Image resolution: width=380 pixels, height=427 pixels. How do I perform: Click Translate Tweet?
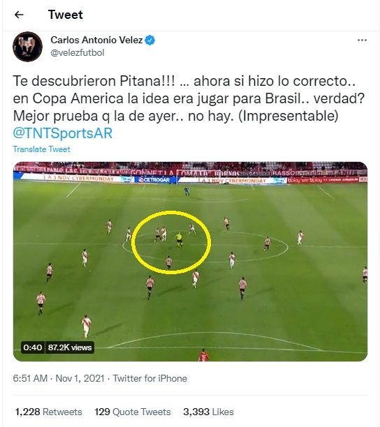[41, 149]
